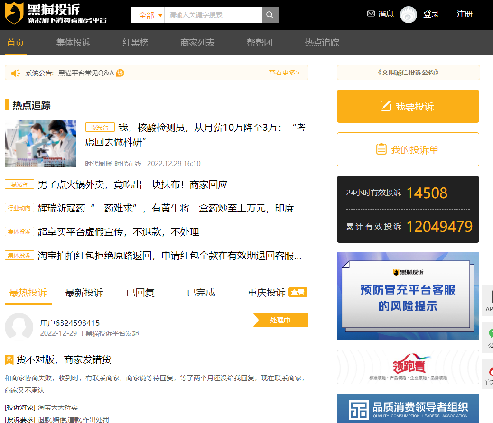Click the user avatar in header
This screenshot has width=493, height=423.
pyautogui.click(x=408, y=15)
